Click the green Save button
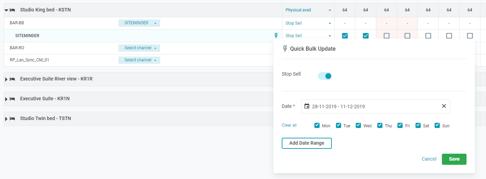The width and height of the screenshot is (486, 179). (x=454, y=159)
